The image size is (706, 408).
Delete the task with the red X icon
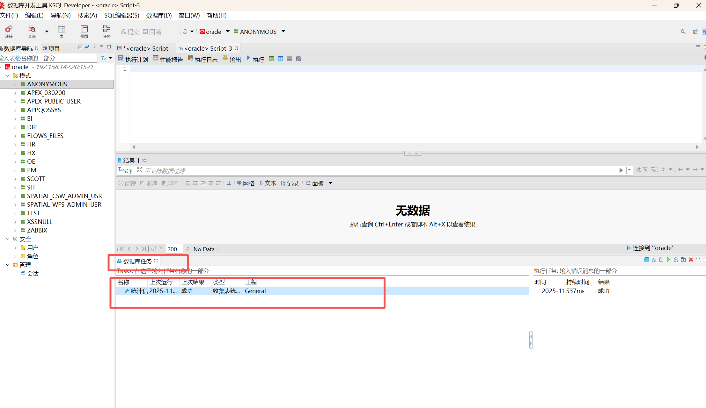tap(691, 260)
